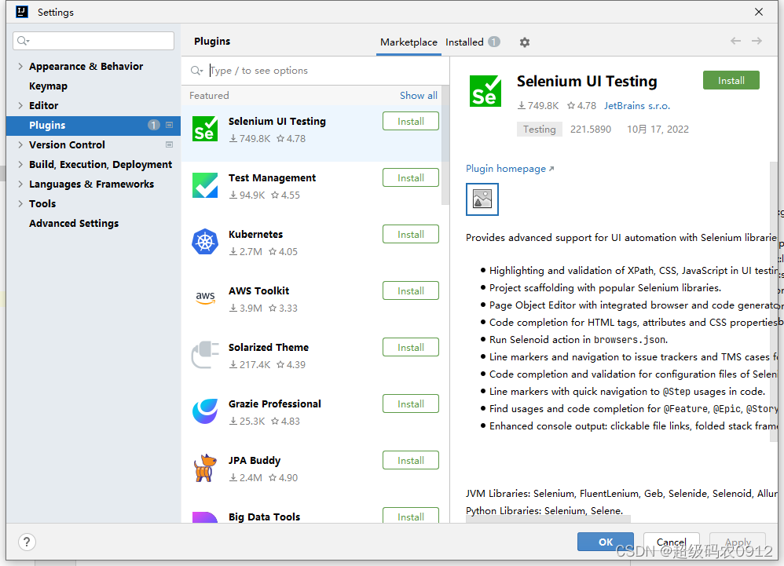
Task: Click project-level icon beside Plugins row
Action: [169, 125]
